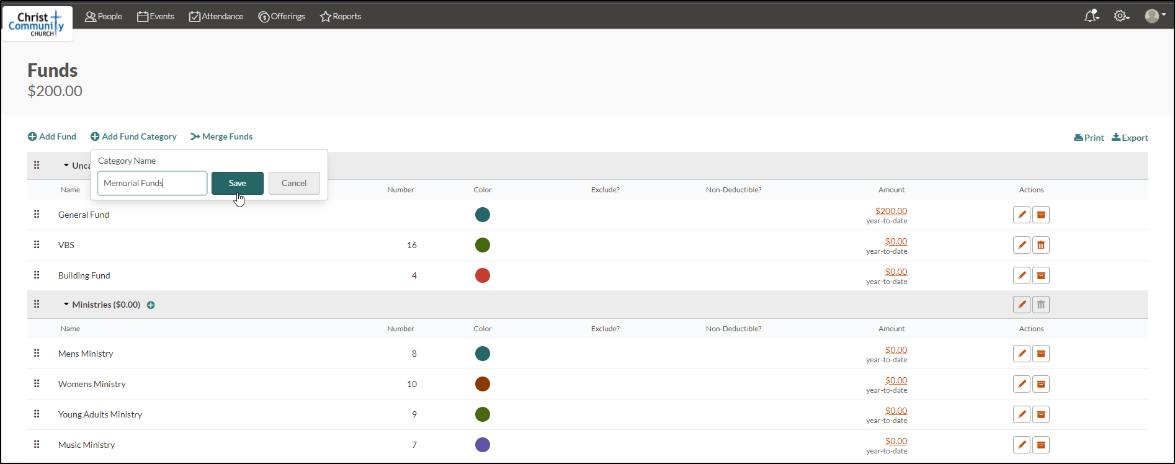Screen dimensions: 1175x464
Task: Choose Merge Funds
Action: tap(221, 136)
